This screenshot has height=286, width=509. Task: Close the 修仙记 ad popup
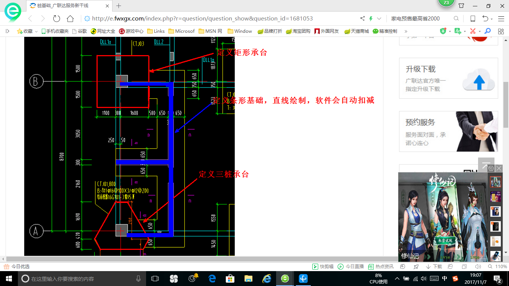[499, 168]
